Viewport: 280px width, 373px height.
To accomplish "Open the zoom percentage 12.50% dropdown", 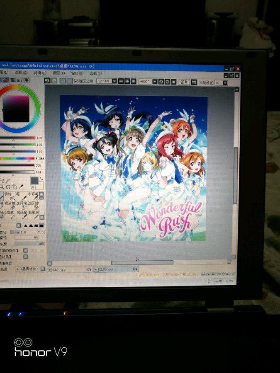I will (114, 81).
